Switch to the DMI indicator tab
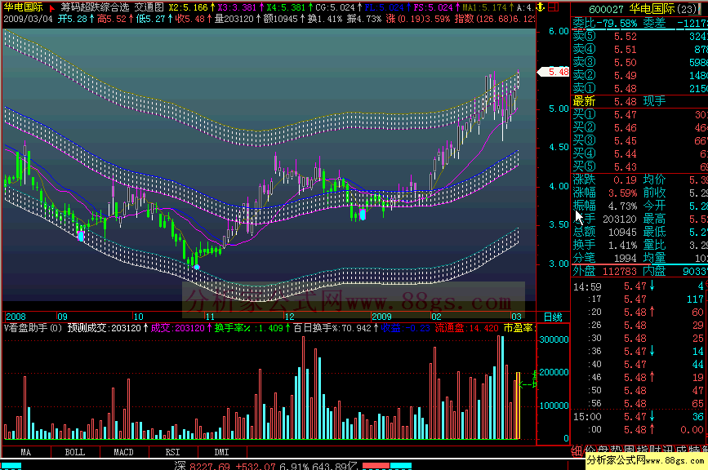The image size is (708, 470). click(221, 452)
